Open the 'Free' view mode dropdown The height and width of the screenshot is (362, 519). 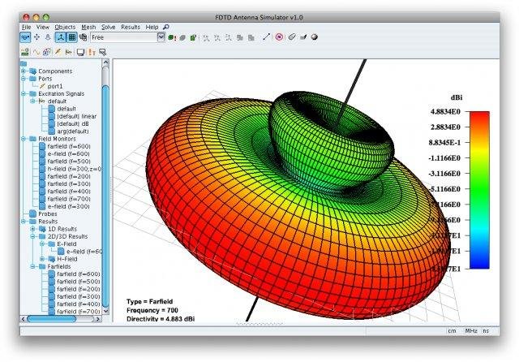click(161, 37)
